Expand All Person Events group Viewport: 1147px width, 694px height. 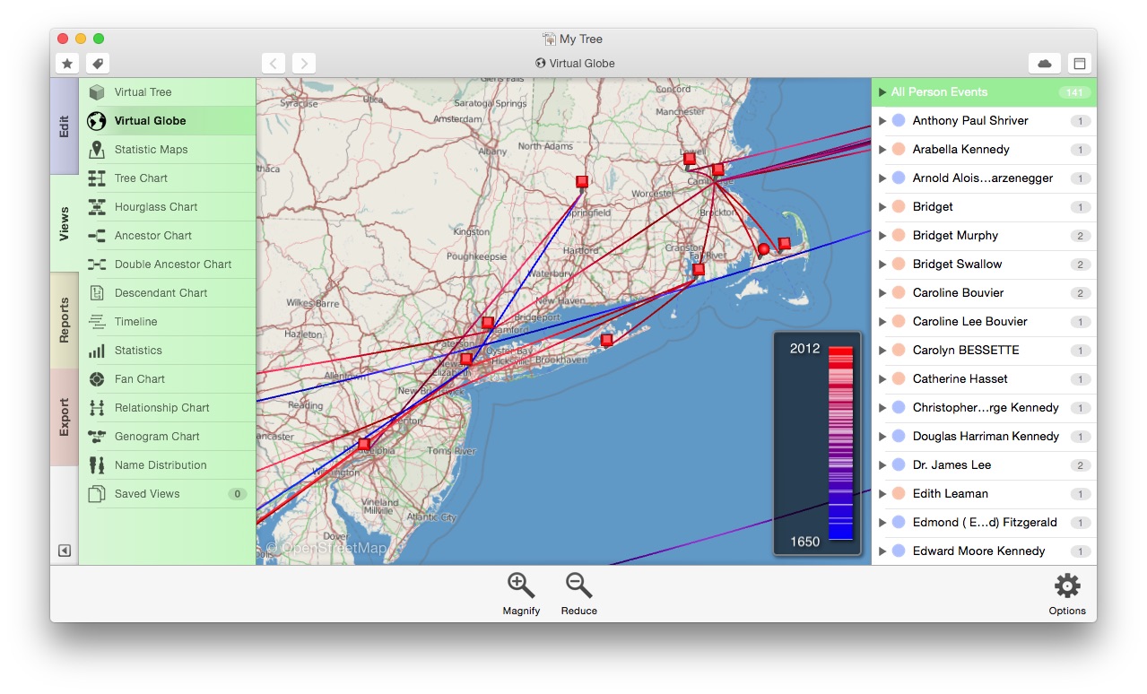(x=882, y=92)
